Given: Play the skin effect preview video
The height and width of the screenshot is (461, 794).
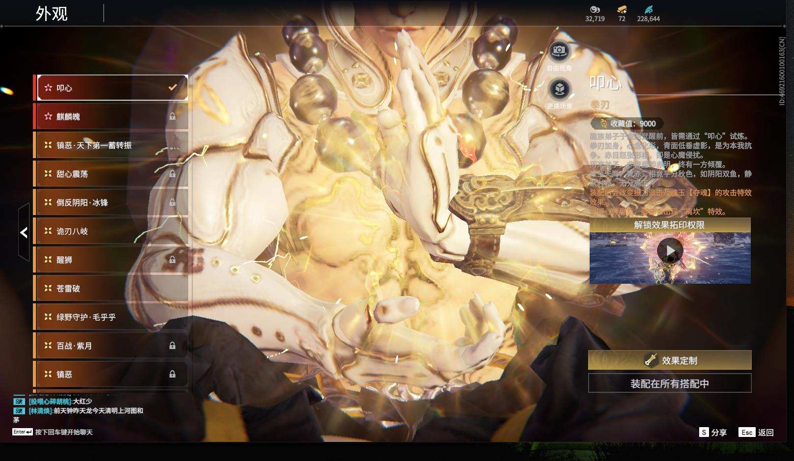Looking at the screenshot, I should pos(670,251).
